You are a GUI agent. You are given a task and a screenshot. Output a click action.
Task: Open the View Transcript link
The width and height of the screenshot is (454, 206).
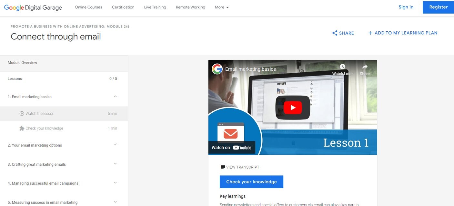240,167
